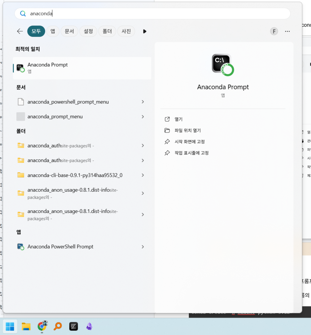Switch to the 사진 filter tab

126,31
